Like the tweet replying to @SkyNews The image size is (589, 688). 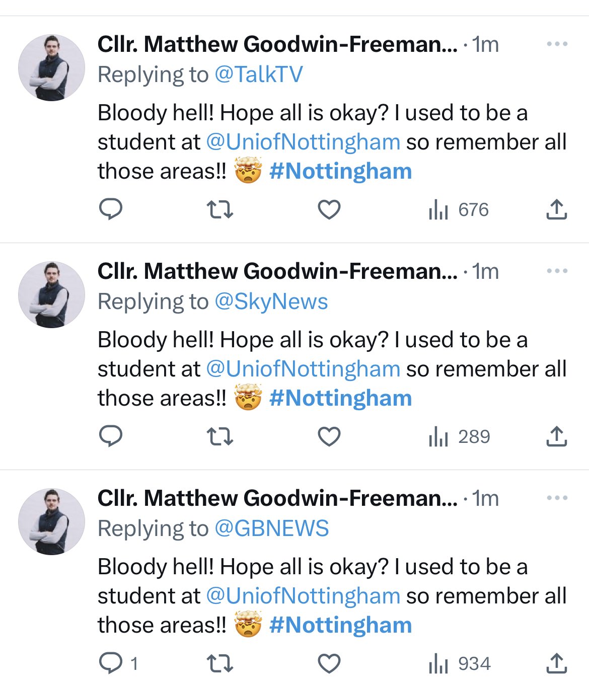[x=329, y=436]
